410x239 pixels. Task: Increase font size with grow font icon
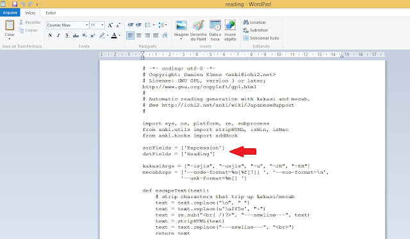[110, 25]
